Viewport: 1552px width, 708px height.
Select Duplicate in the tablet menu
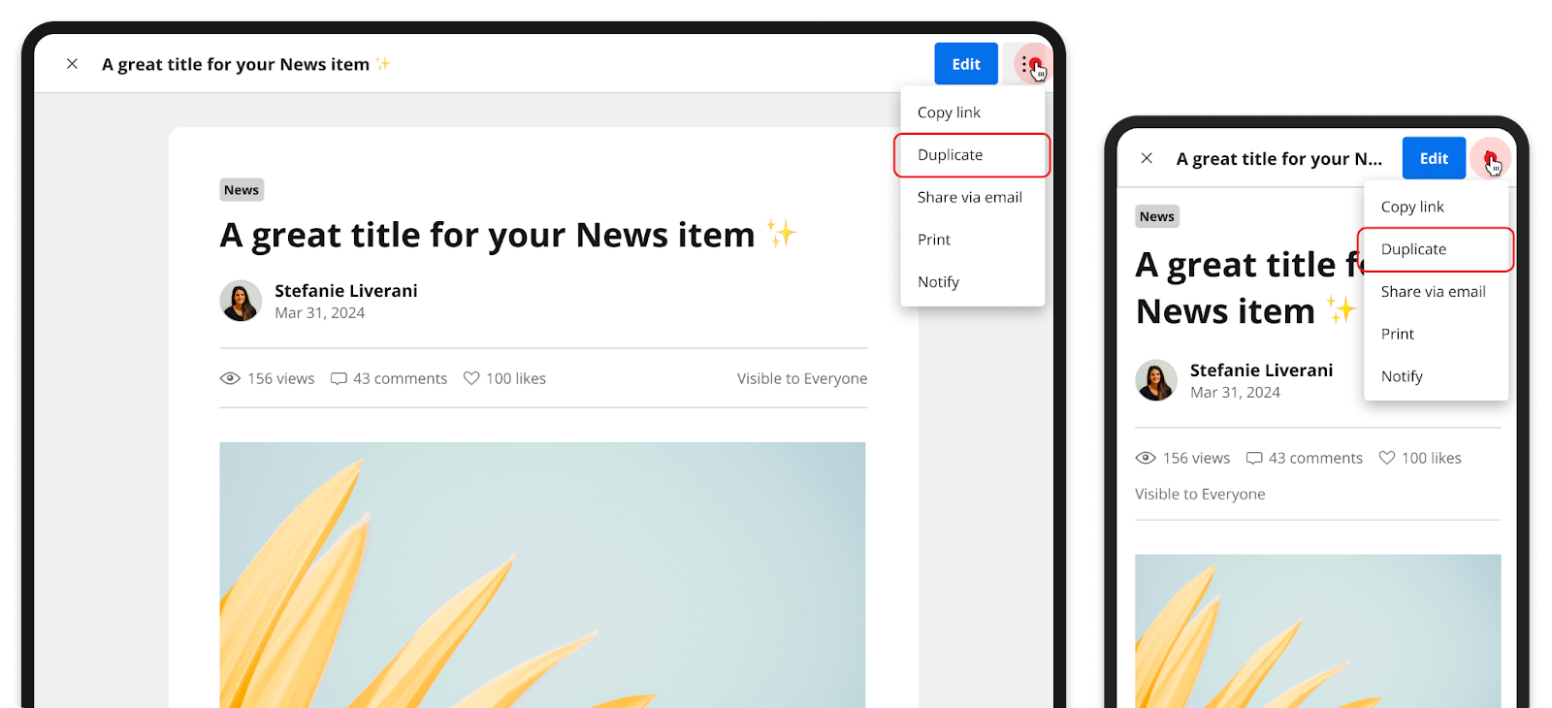click(973, 155)
